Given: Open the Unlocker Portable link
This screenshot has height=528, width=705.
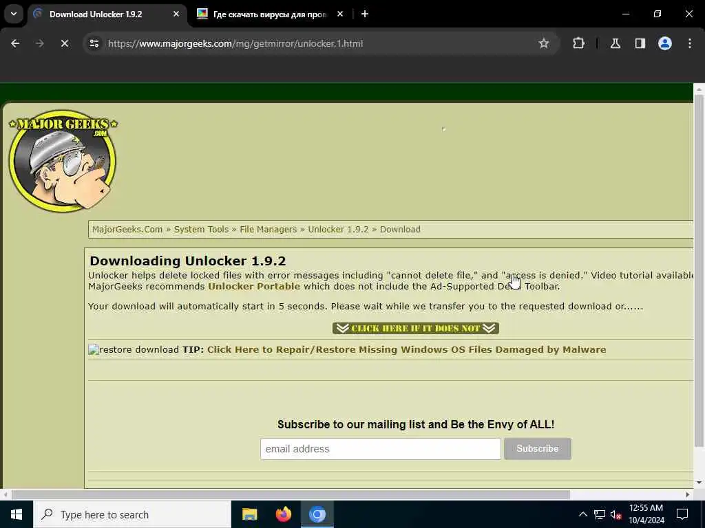Looking at the screenshot, I should pyautogui.click(x=254, y=287).
